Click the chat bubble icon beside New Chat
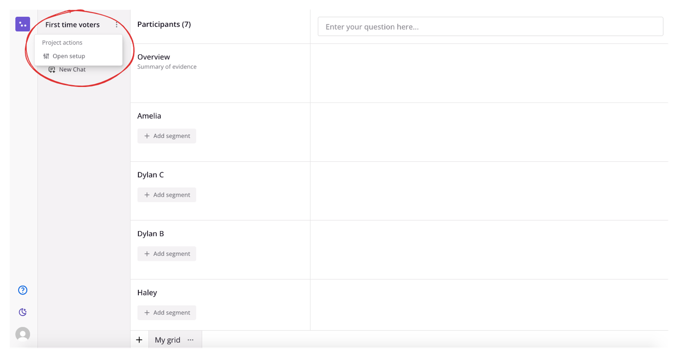 (x=52, y=69)
